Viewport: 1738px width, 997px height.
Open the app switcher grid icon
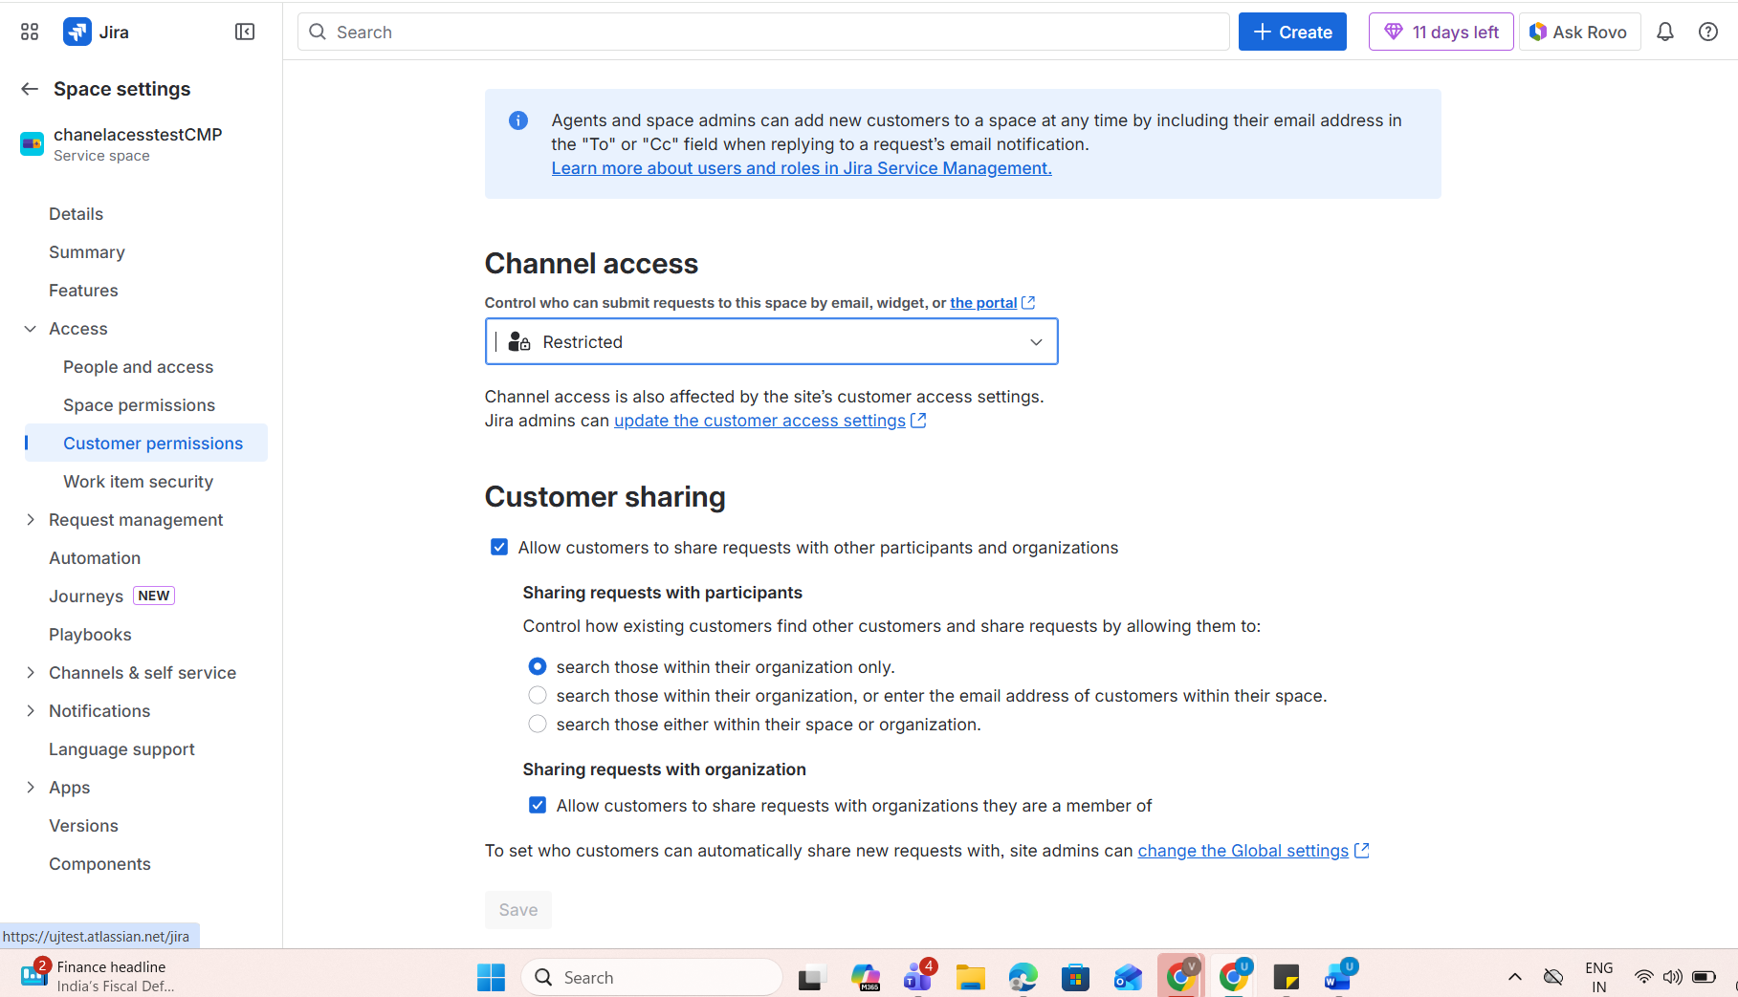pyautogui.click(x=30, y=32)
